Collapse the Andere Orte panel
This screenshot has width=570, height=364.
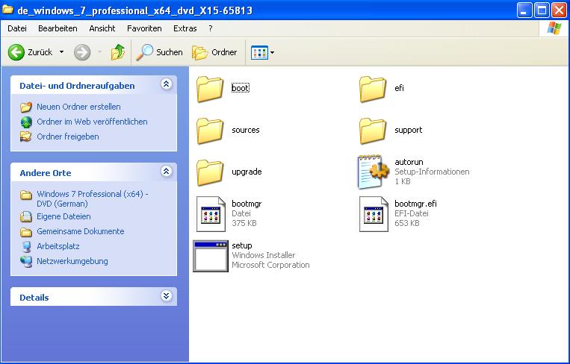pyautogui.click(x=166, y=172)
